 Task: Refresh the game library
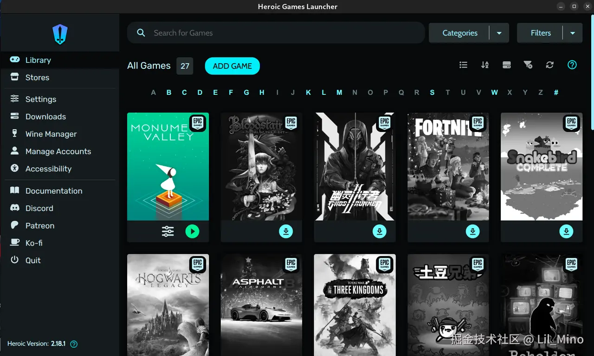(x=550, y=65)
